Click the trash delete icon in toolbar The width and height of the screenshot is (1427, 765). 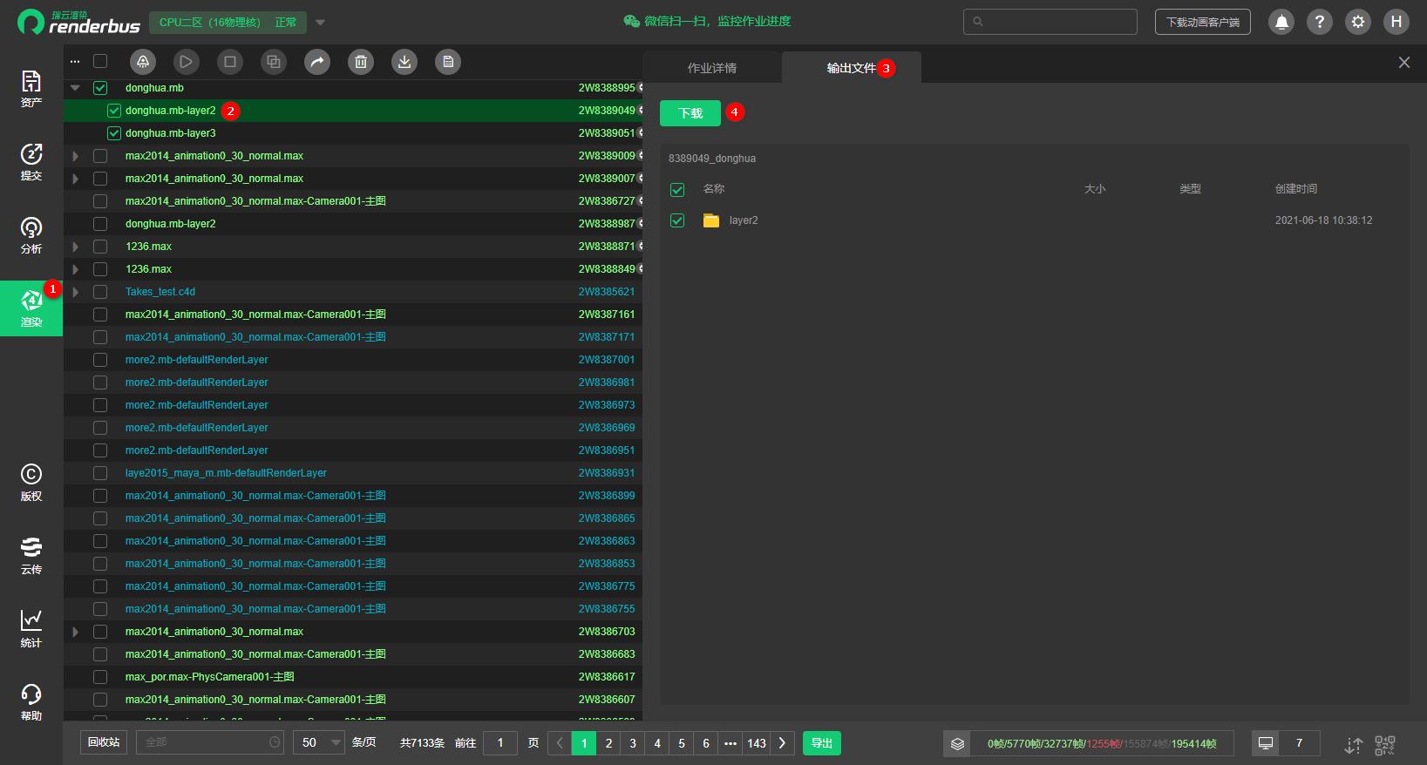coord(361,62)
